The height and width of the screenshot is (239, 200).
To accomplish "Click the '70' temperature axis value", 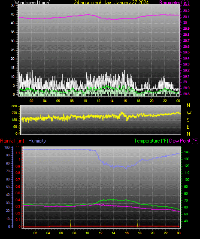I will (x=186, y=200).
